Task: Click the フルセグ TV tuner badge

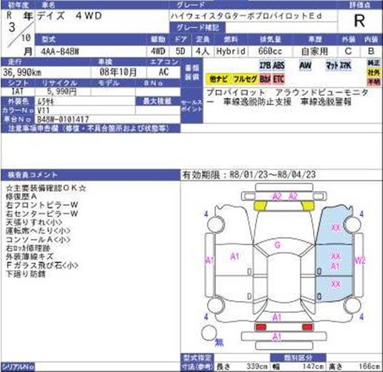Action: pos(245,79)
